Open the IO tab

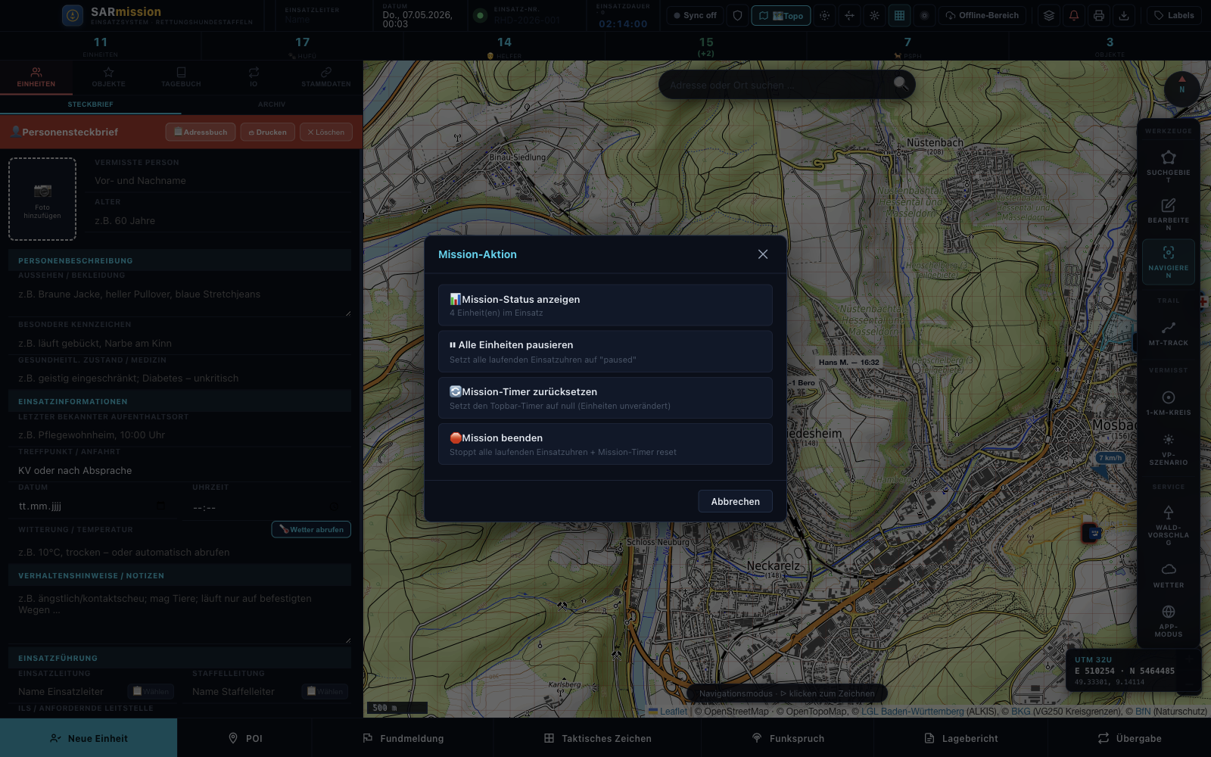coord(254,77)
